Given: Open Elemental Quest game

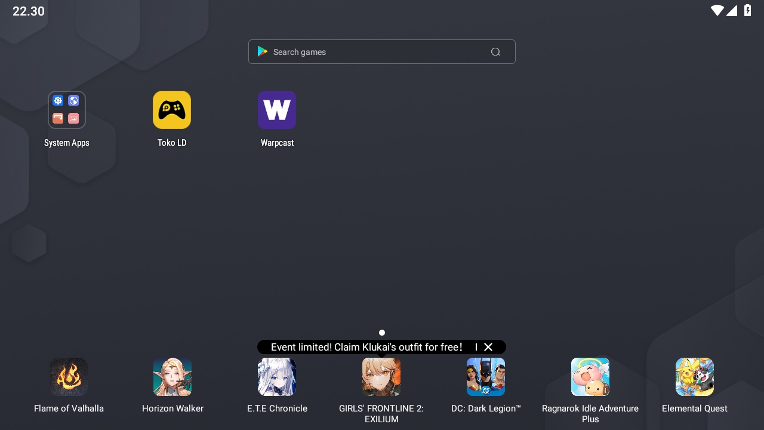Looking at the screenshot, I should pos(695,377).
